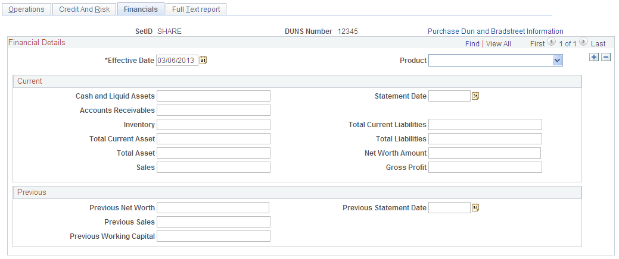
Task: Click into the Accounts Receivables field
Action: point(213,110)
